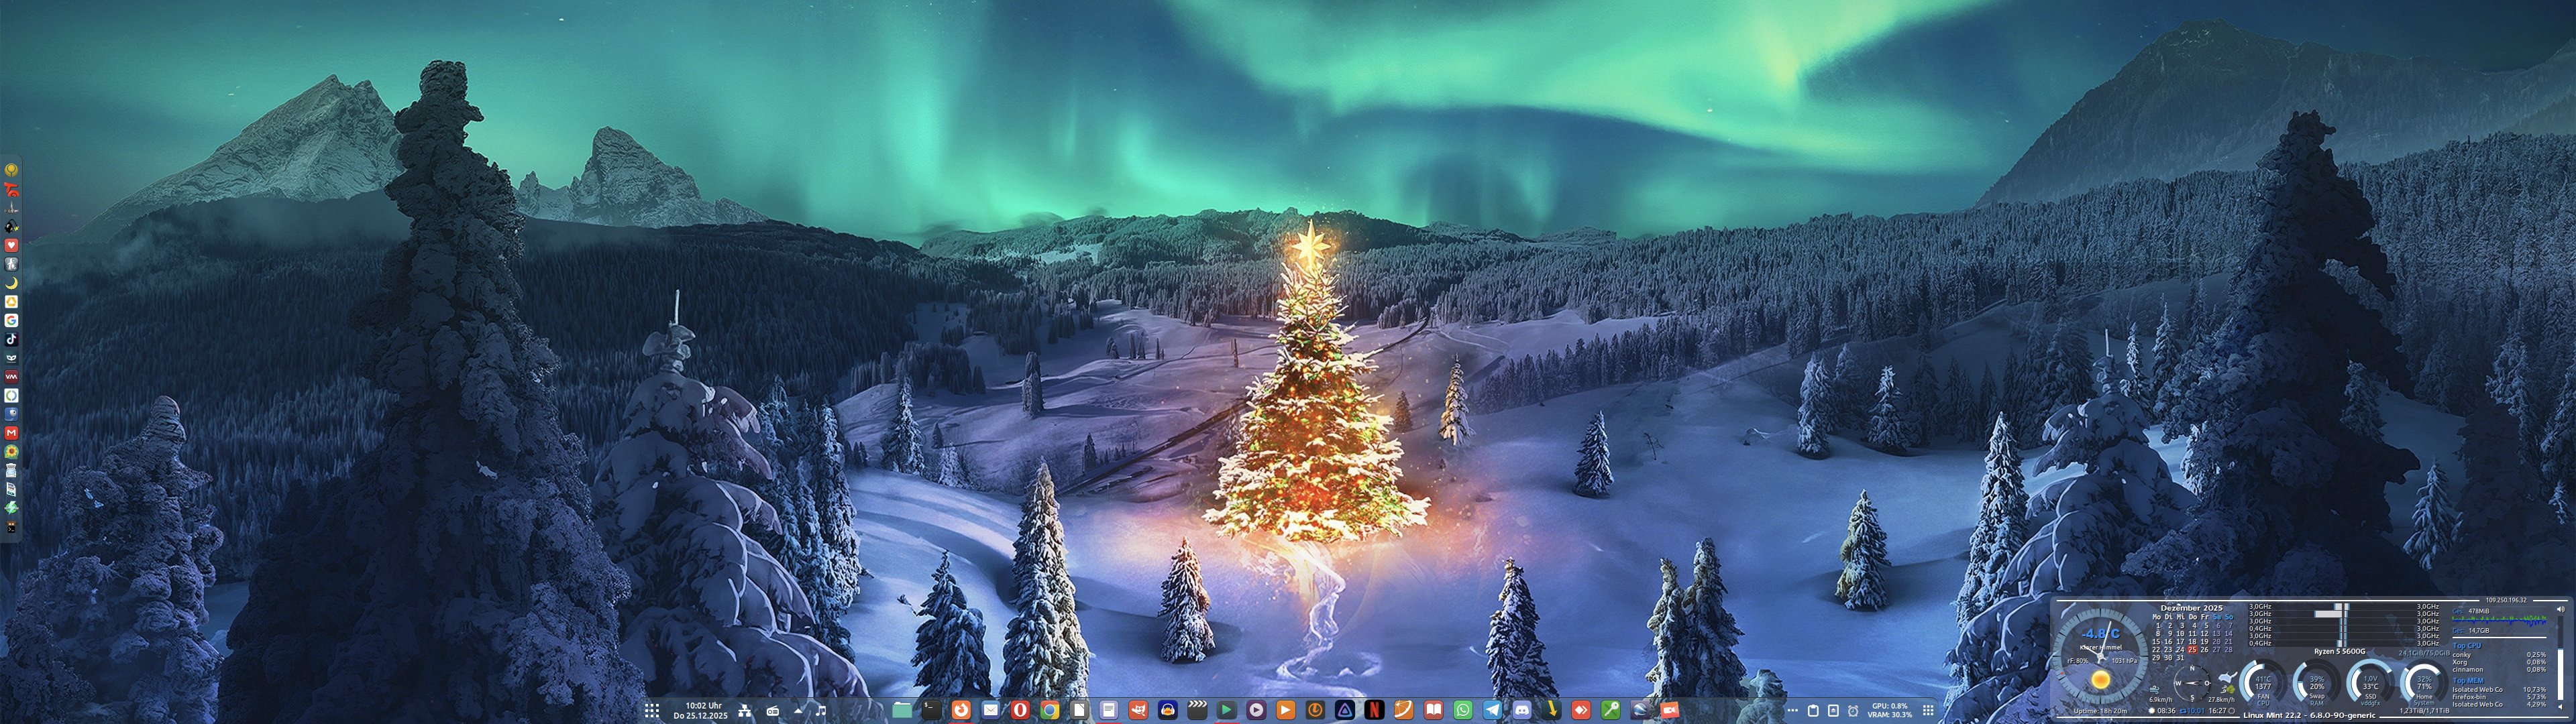This screenshot has width=2576, height=724.
Task: Open the TikTok icon in left dock
Action: (x=11, y=339)
